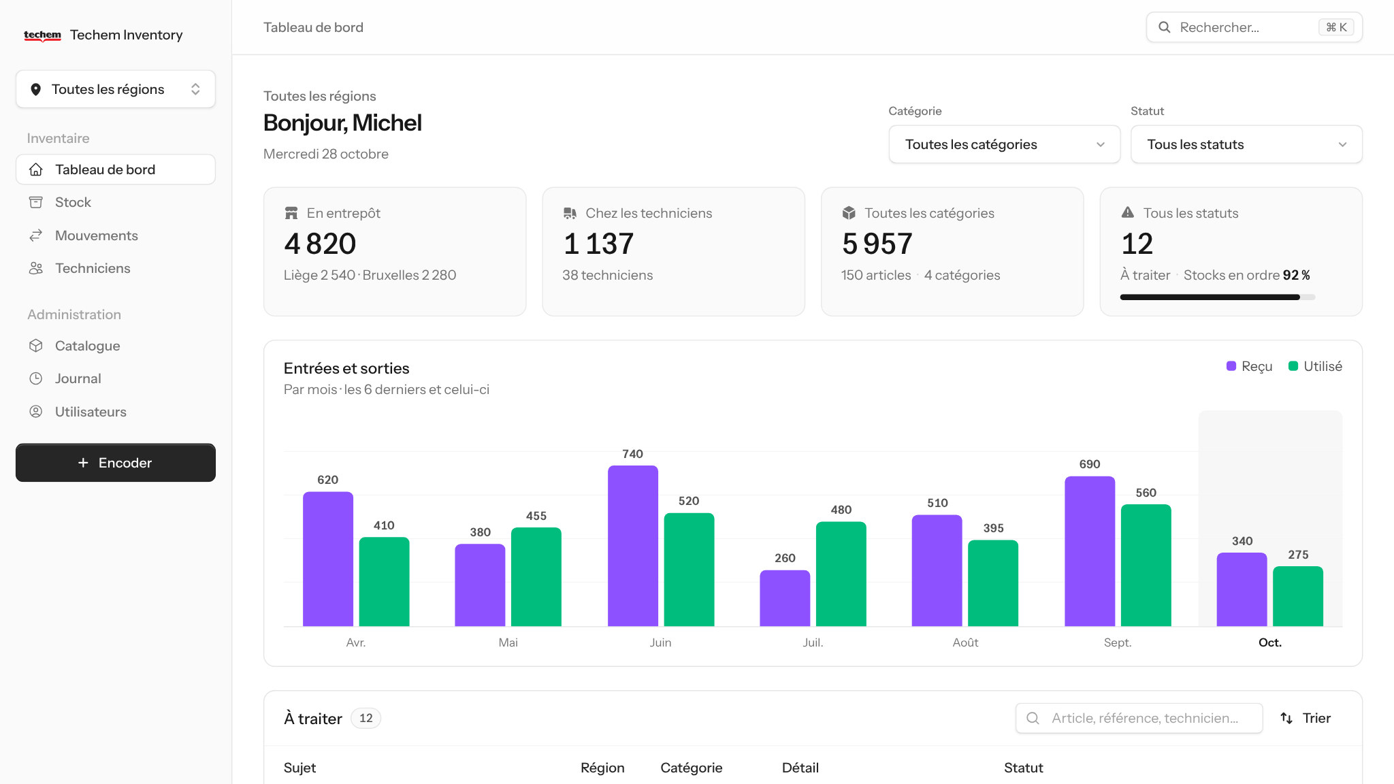The height and width of the screenshot is (784, 1394).
Task: Click the magnifier icon in the Rechercher field
Action: point(1165,27)
